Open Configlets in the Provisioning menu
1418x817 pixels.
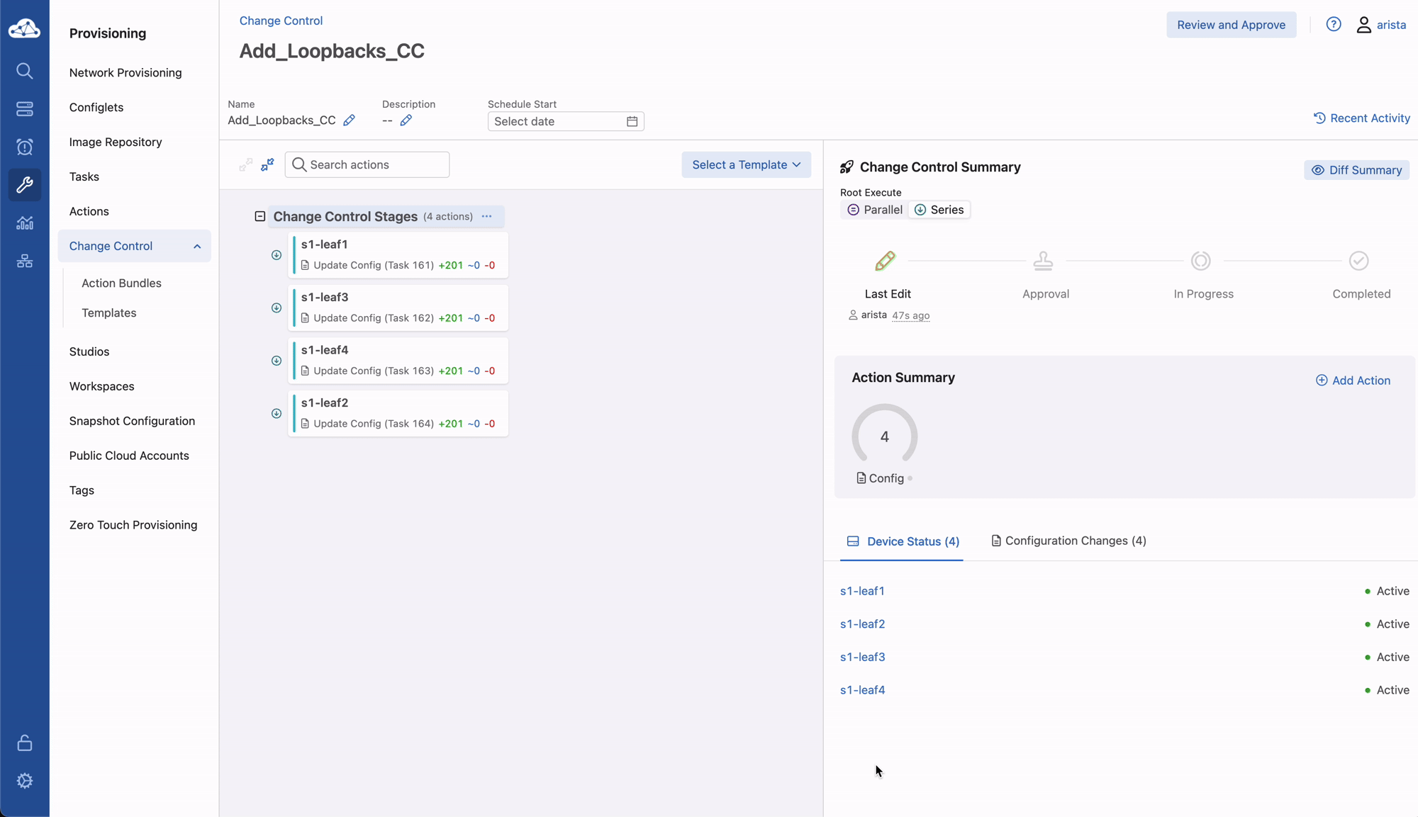point(96,108)
